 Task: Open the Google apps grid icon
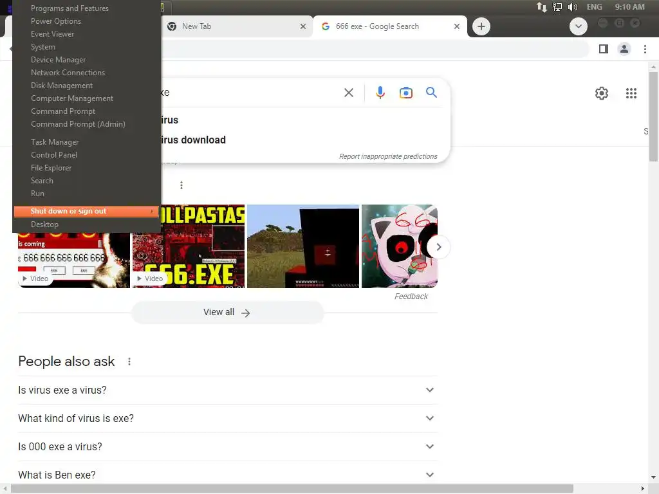pyautogui.click(x=631, y=93)
